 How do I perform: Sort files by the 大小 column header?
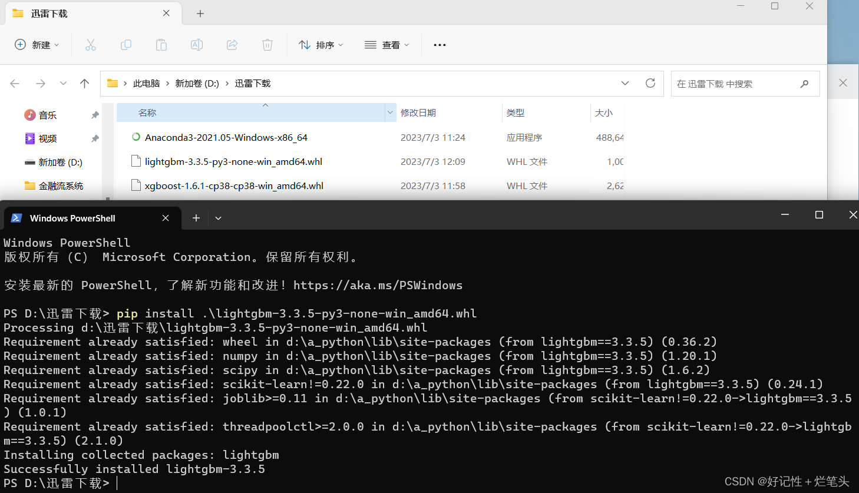604,113
